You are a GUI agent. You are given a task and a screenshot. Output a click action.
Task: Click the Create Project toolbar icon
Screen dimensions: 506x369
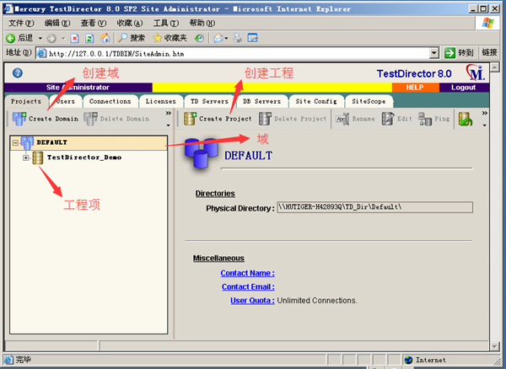click(190, 119)
